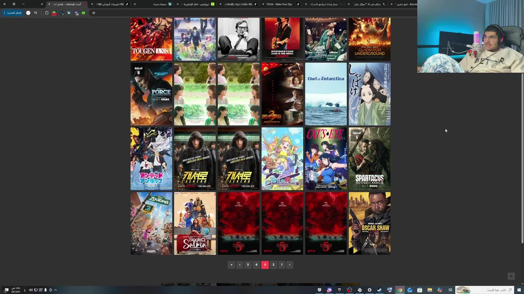This screenshot has width=524, height=294.
Task: Open Steam from the taskbar
Action: (x=379, y=290)
